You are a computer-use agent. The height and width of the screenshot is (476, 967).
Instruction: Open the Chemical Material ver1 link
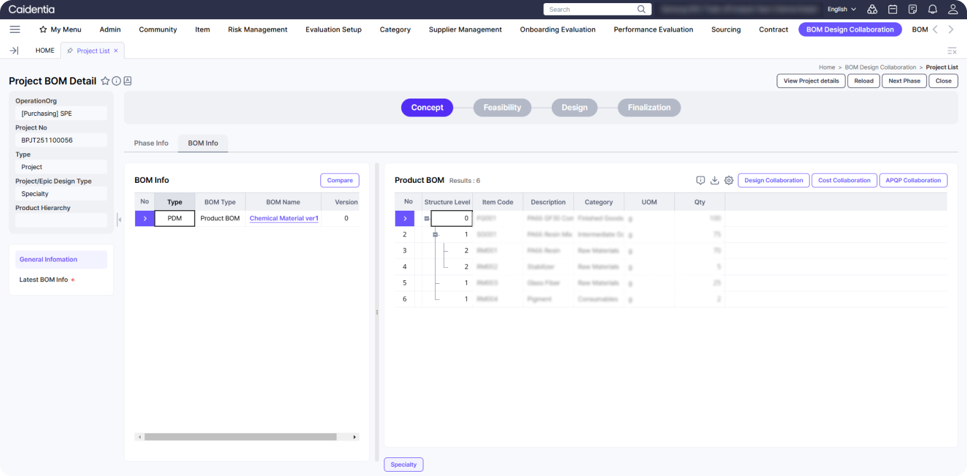284,218
